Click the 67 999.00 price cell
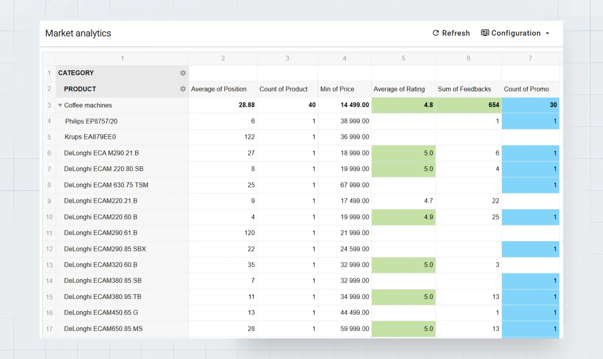The width and height of the screenshot is (603, 359). tap(345, 185)
